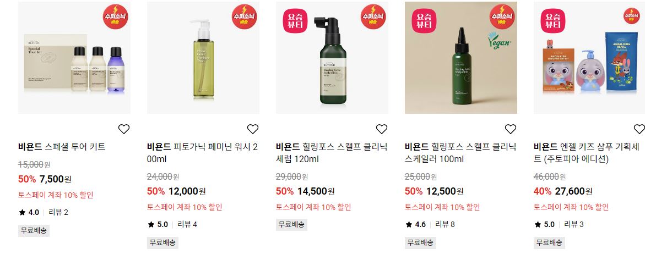Open 피토가닉 페미닌 워시 200ml title link
Viewport: 645px width, 260px height.
coord(202,153)
